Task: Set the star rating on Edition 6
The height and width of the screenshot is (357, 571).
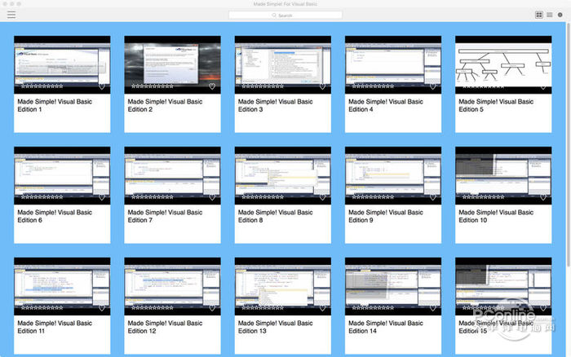Action: [42, 197]
